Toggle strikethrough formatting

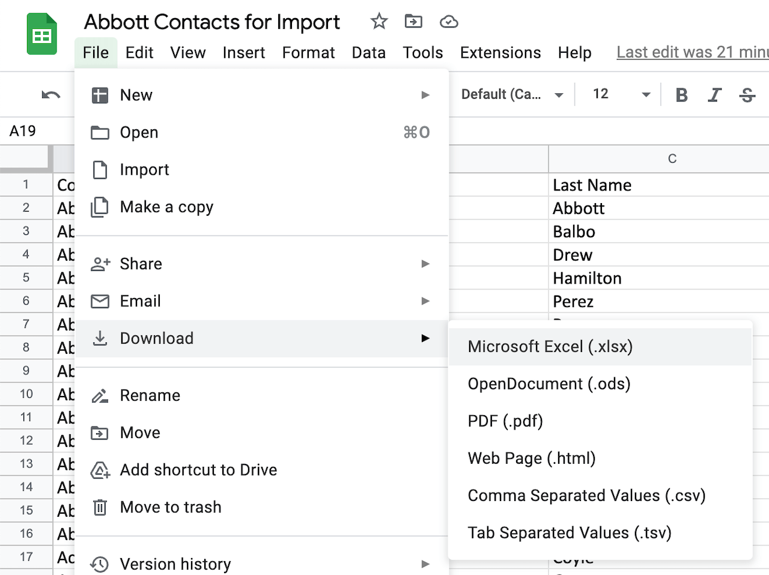747,94
